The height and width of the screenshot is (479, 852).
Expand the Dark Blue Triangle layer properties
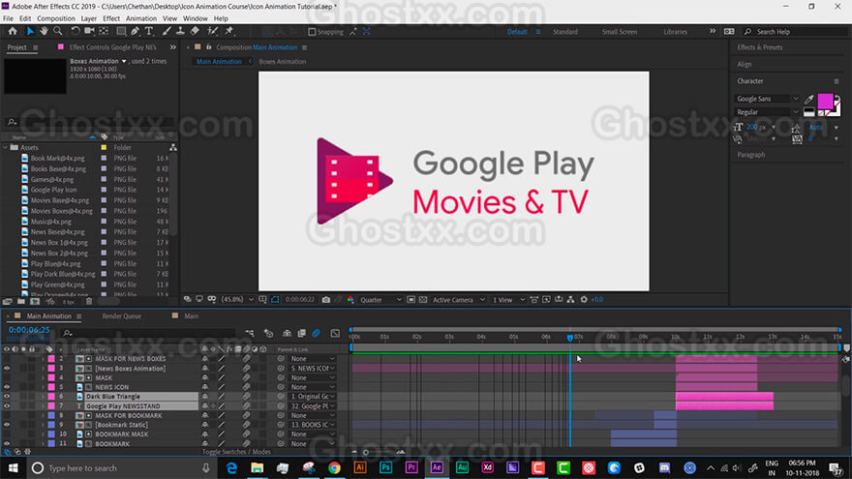pyautogui.click(x=43, y=397)
